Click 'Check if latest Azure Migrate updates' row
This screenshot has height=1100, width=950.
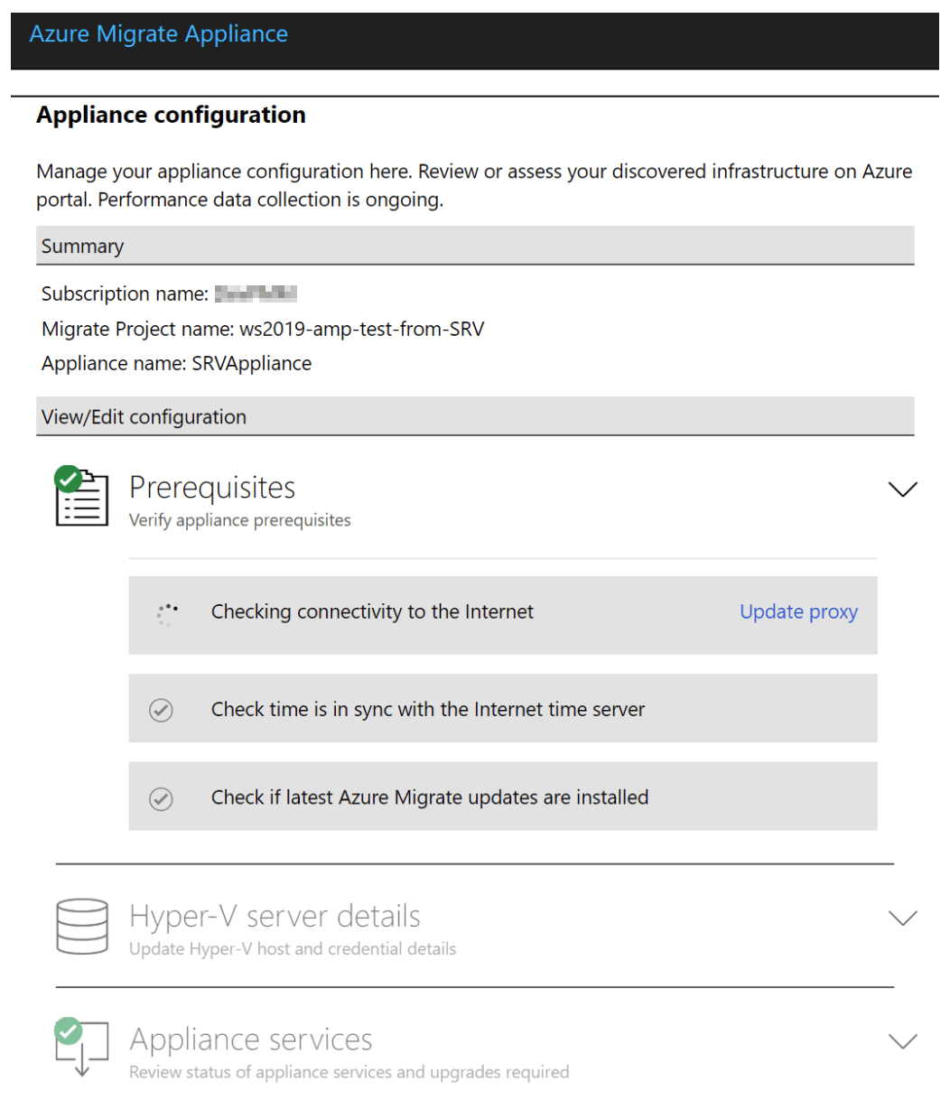point(503,797)
